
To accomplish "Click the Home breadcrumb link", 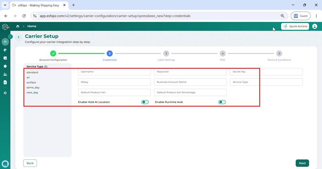I will pos(32,26).
